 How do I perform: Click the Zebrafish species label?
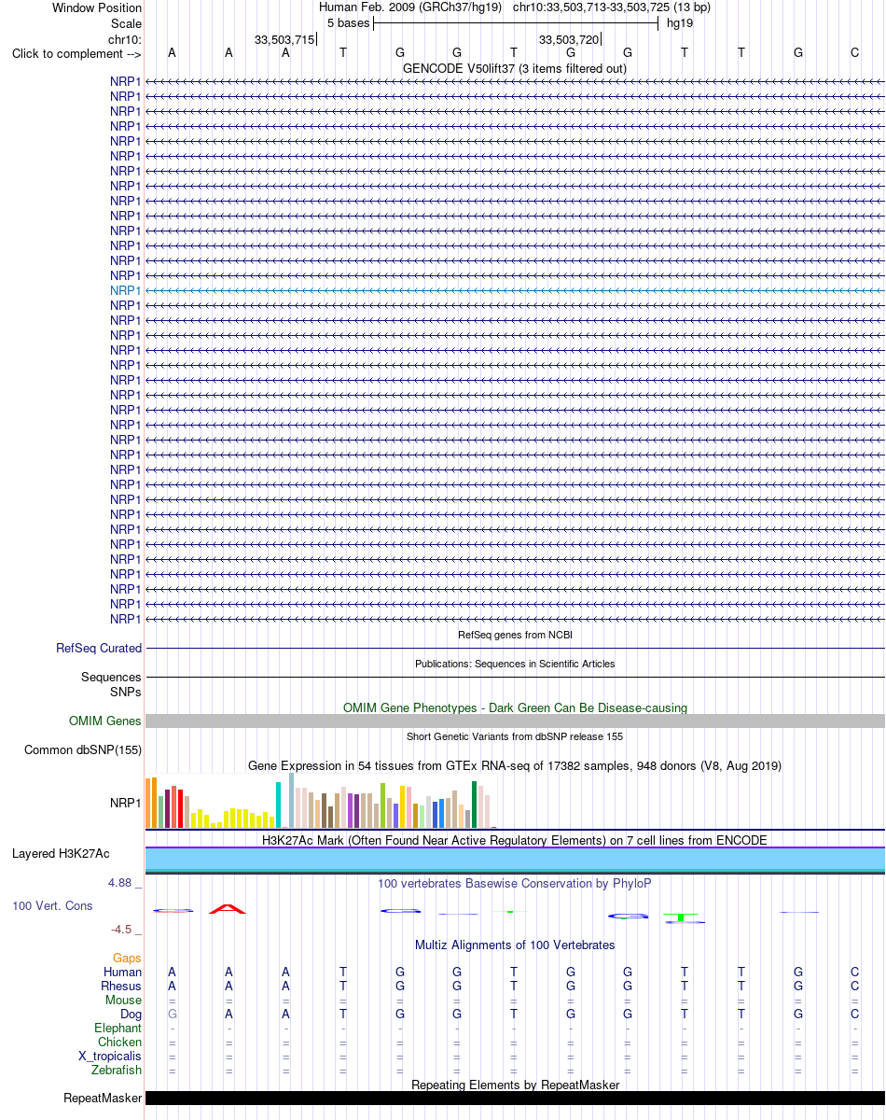pos(117,1070)
